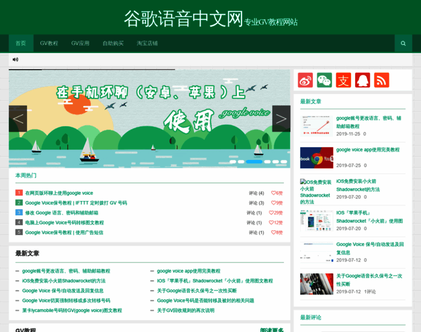Like the 29赞 heart on third hot post
Image resolution: width=421 pixels, height=332 pixels.
(x=276, y=213)
